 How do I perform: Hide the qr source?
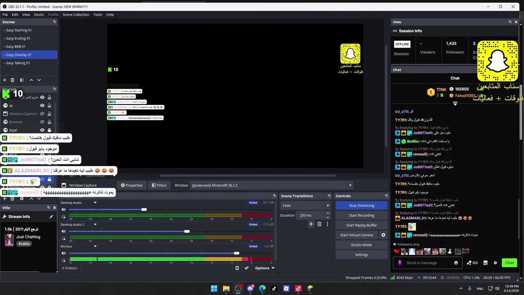[42, 105]
